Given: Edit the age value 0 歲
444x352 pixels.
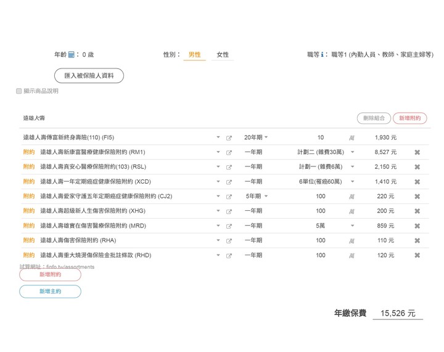Looking at the screenshot, I should tap(88, 55).
